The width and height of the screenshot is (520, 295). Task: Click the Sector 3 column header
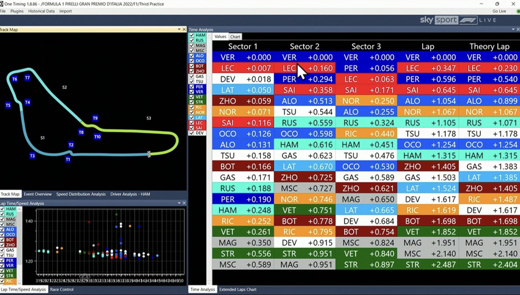click(366, 46)
